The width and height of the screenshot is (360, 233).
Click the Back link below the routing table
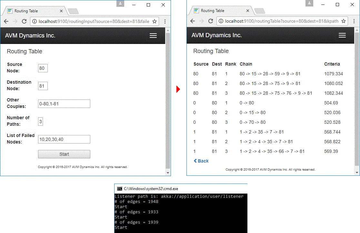201,161
